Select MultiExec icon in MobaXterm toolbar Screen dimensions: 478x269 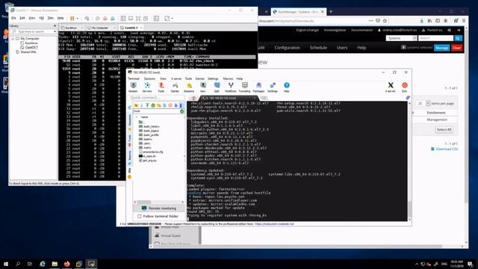click(231, 87)
